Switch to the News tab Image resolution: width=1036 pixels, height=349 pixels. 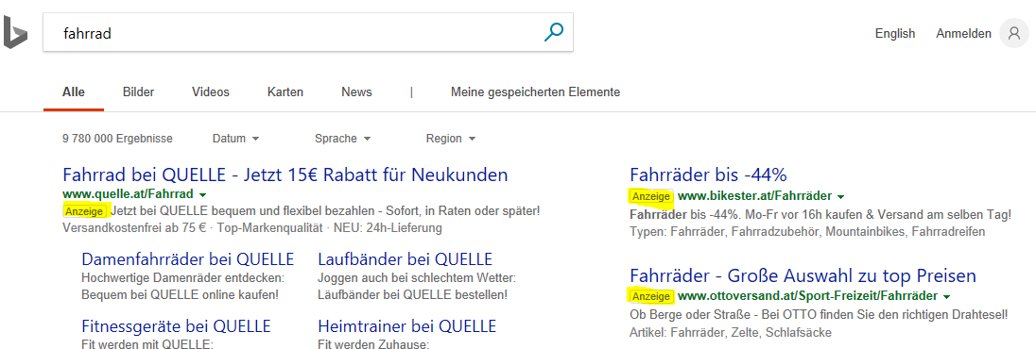(356, 92)
